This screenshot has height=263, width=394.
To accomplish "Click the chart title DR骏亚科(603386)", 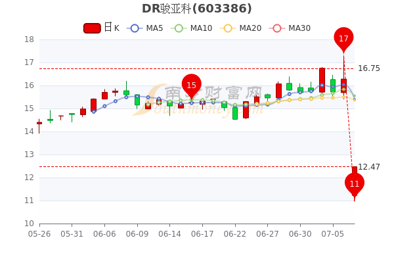I will (197, 9).
